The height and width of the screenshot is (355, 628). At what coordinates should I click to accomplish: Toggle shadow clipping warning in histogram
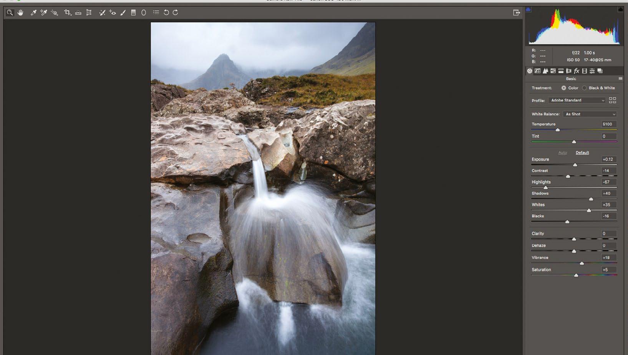528,9
